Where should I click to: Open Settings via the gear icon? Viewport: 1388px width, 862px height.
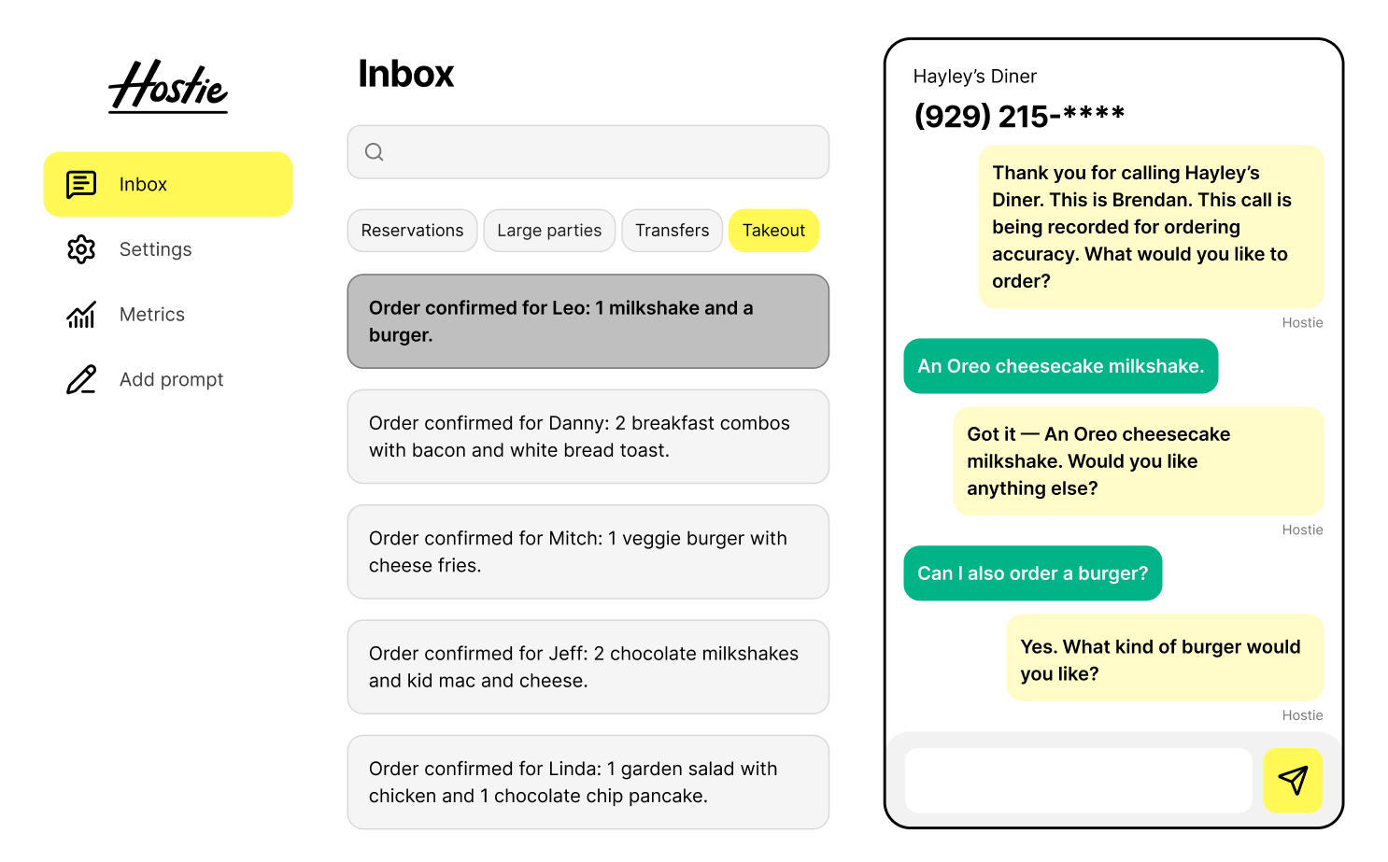pyautogui.click(x=81, y=249)
